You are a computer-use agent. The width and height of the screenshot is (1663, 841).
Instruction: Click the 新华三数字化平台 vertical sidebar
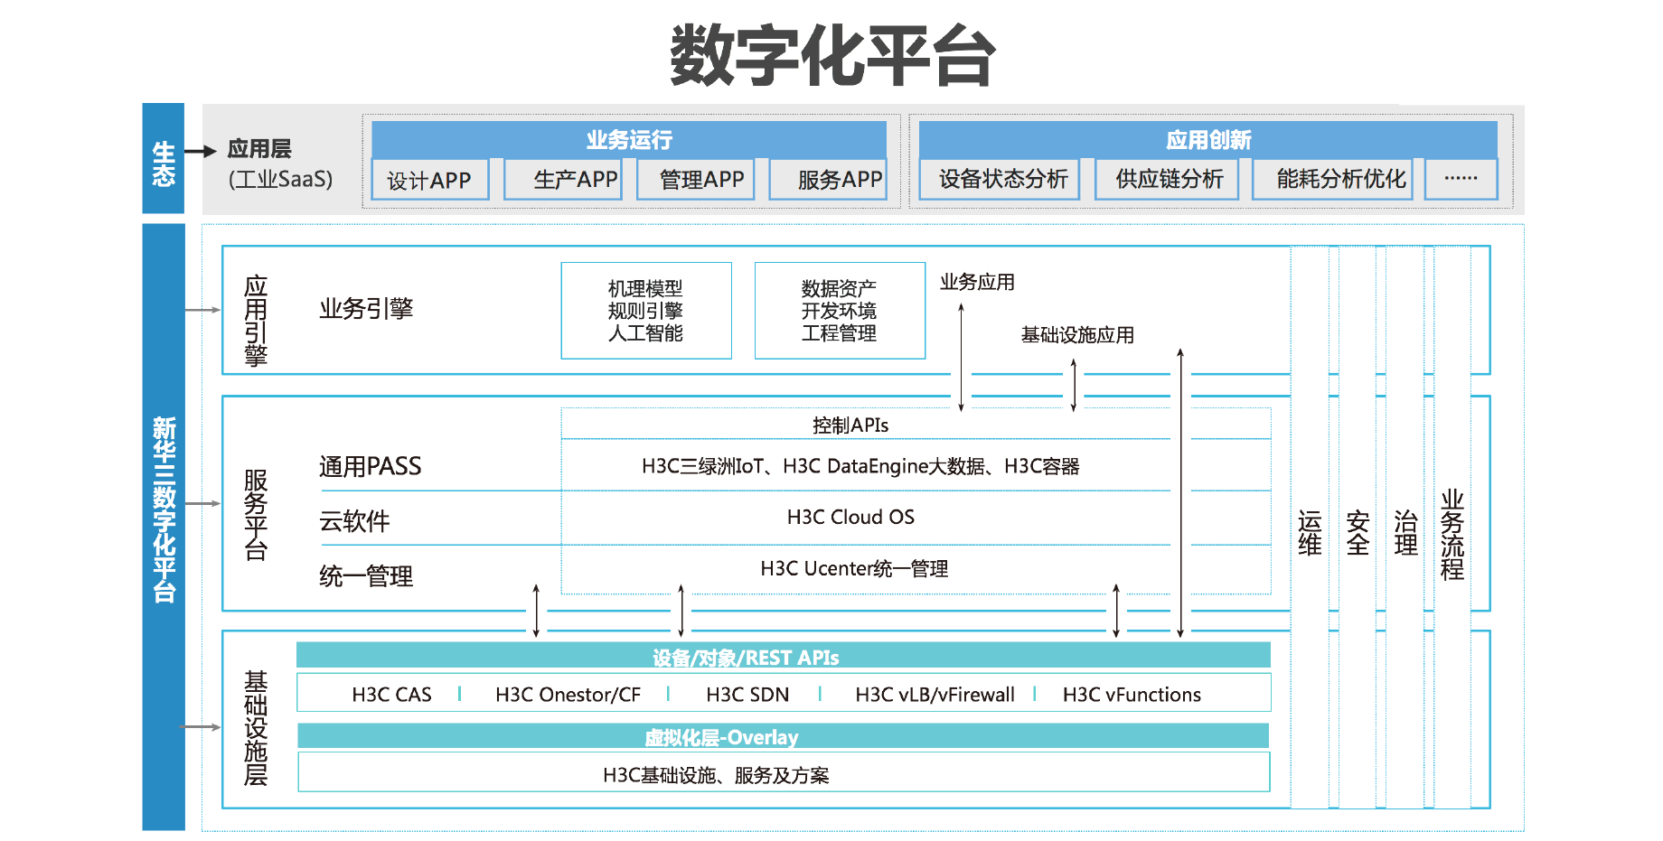tap(164, 524)
